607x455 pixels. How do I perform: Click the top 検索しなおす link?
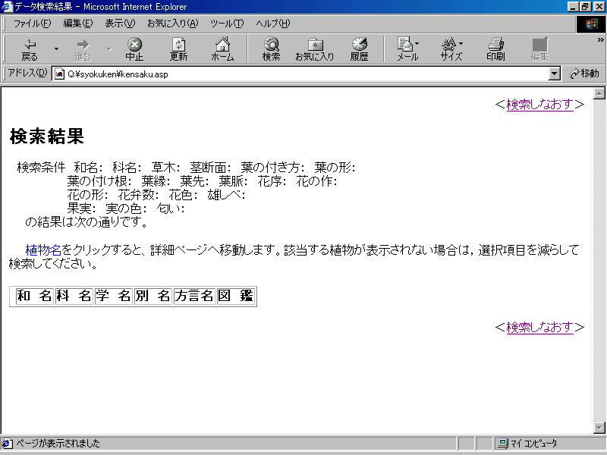[x=539, y=105]
